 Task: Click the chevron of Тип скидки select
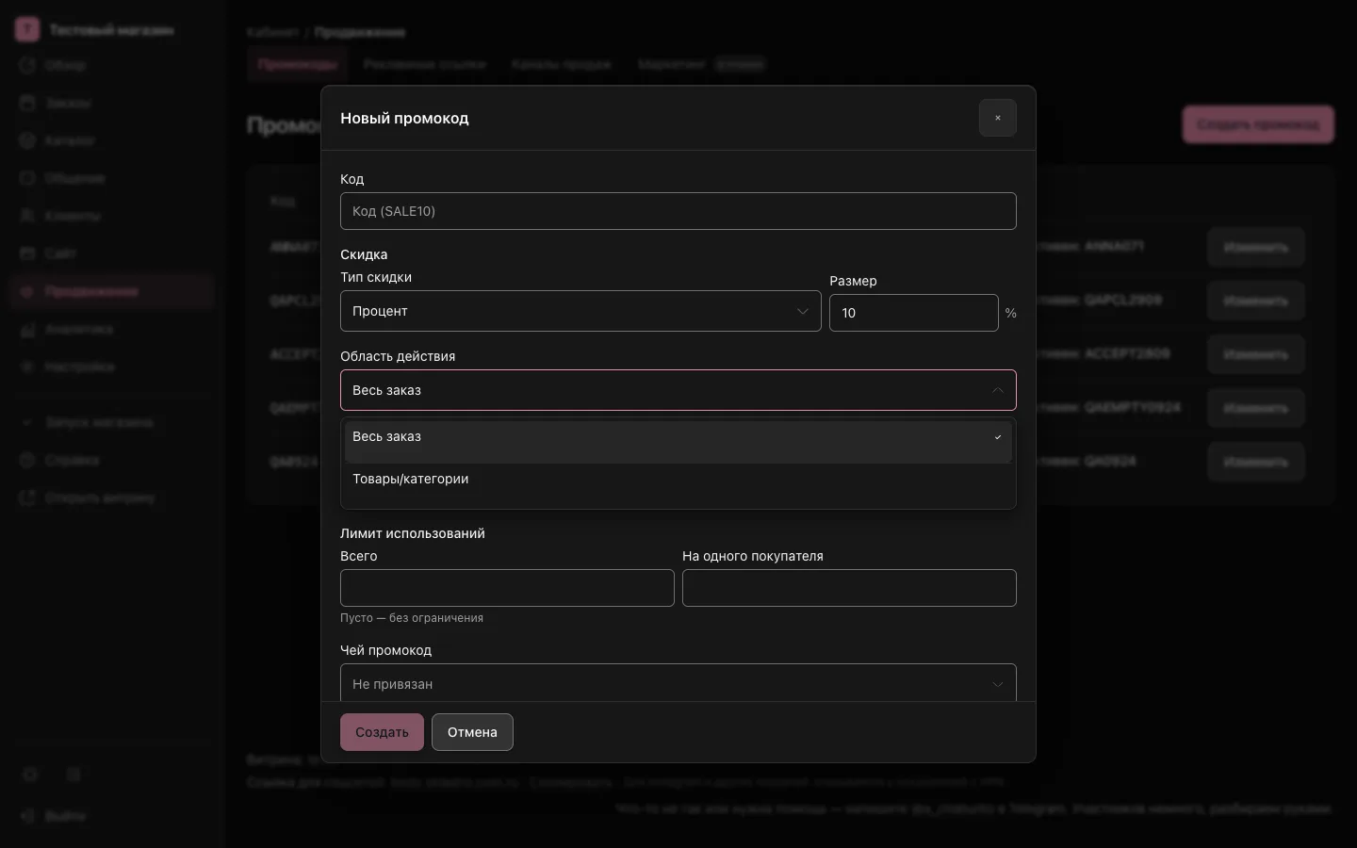click(803, 311)
